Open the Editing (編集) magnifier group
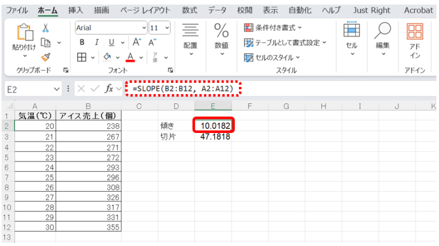Screen dimensions: 439x246 [383, 38]
